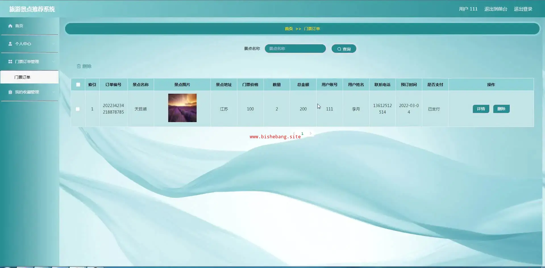Click the 联系电话 column header

coord(382,85)
